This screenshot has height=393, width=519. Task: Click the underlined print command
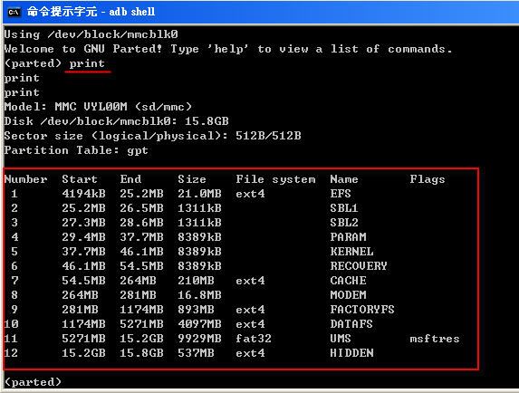click(x=87, y=63)
